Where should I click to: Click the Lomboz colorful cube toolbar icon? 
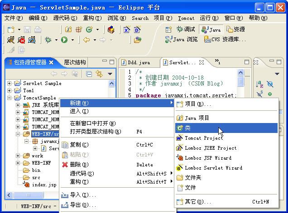[111, 29]
